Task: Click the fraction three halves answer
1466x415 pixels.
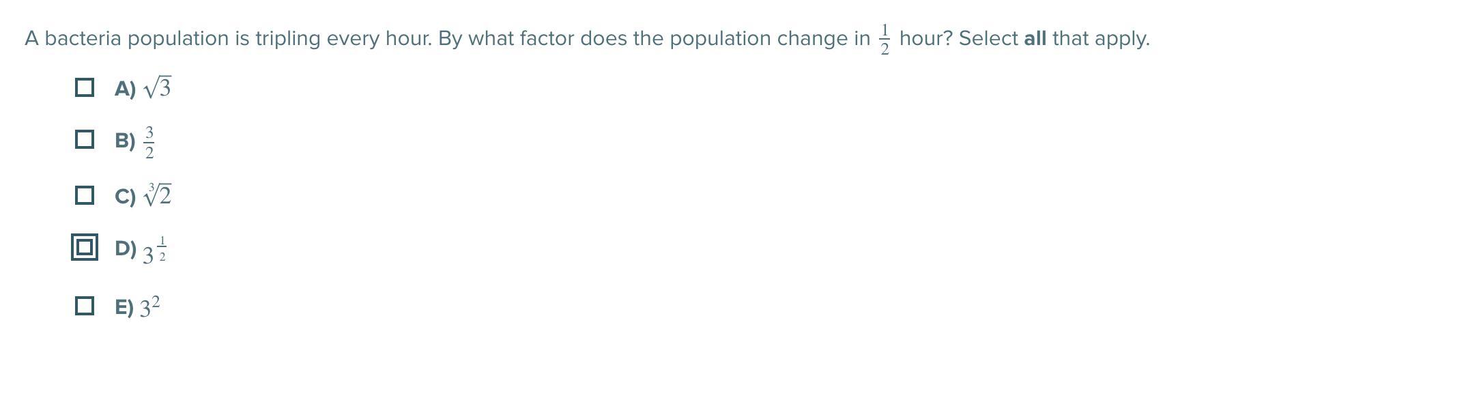Action: coord(149,142)
